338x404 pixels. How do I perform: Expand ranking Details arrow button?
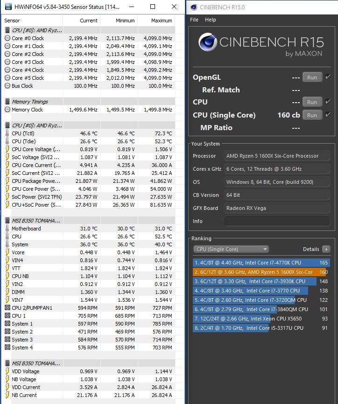(326, 249)
